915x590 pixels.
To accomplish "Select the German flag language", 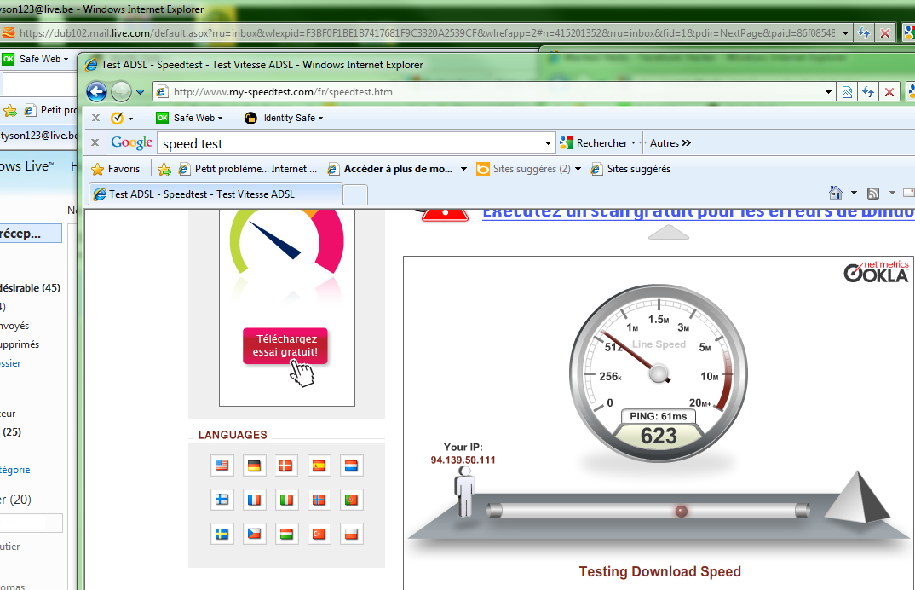I will pos(253,466).
